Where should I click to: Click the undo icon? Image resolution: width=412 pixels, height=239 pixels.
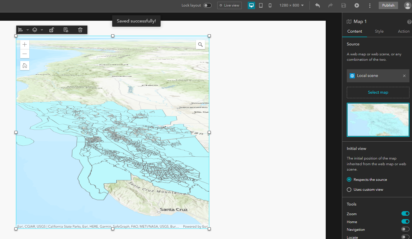click(317, 5)
